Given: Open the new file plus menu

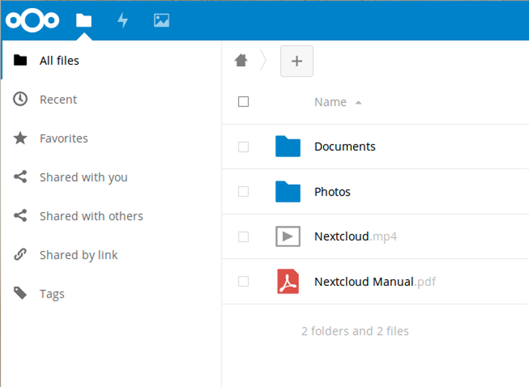Looking at the screenshot, I should pyautogui.click(x=296, y=61).
